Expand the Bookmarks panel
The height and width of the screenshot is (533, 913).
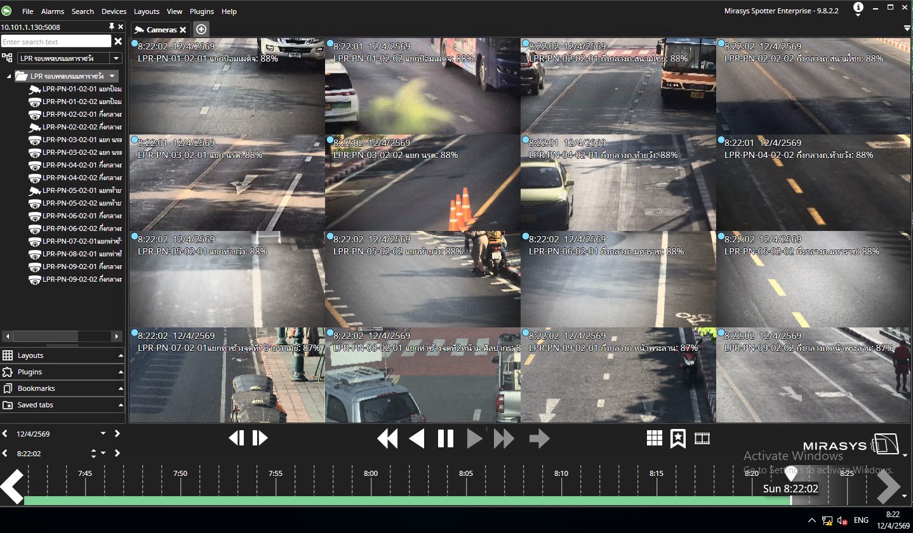(62, 388)
